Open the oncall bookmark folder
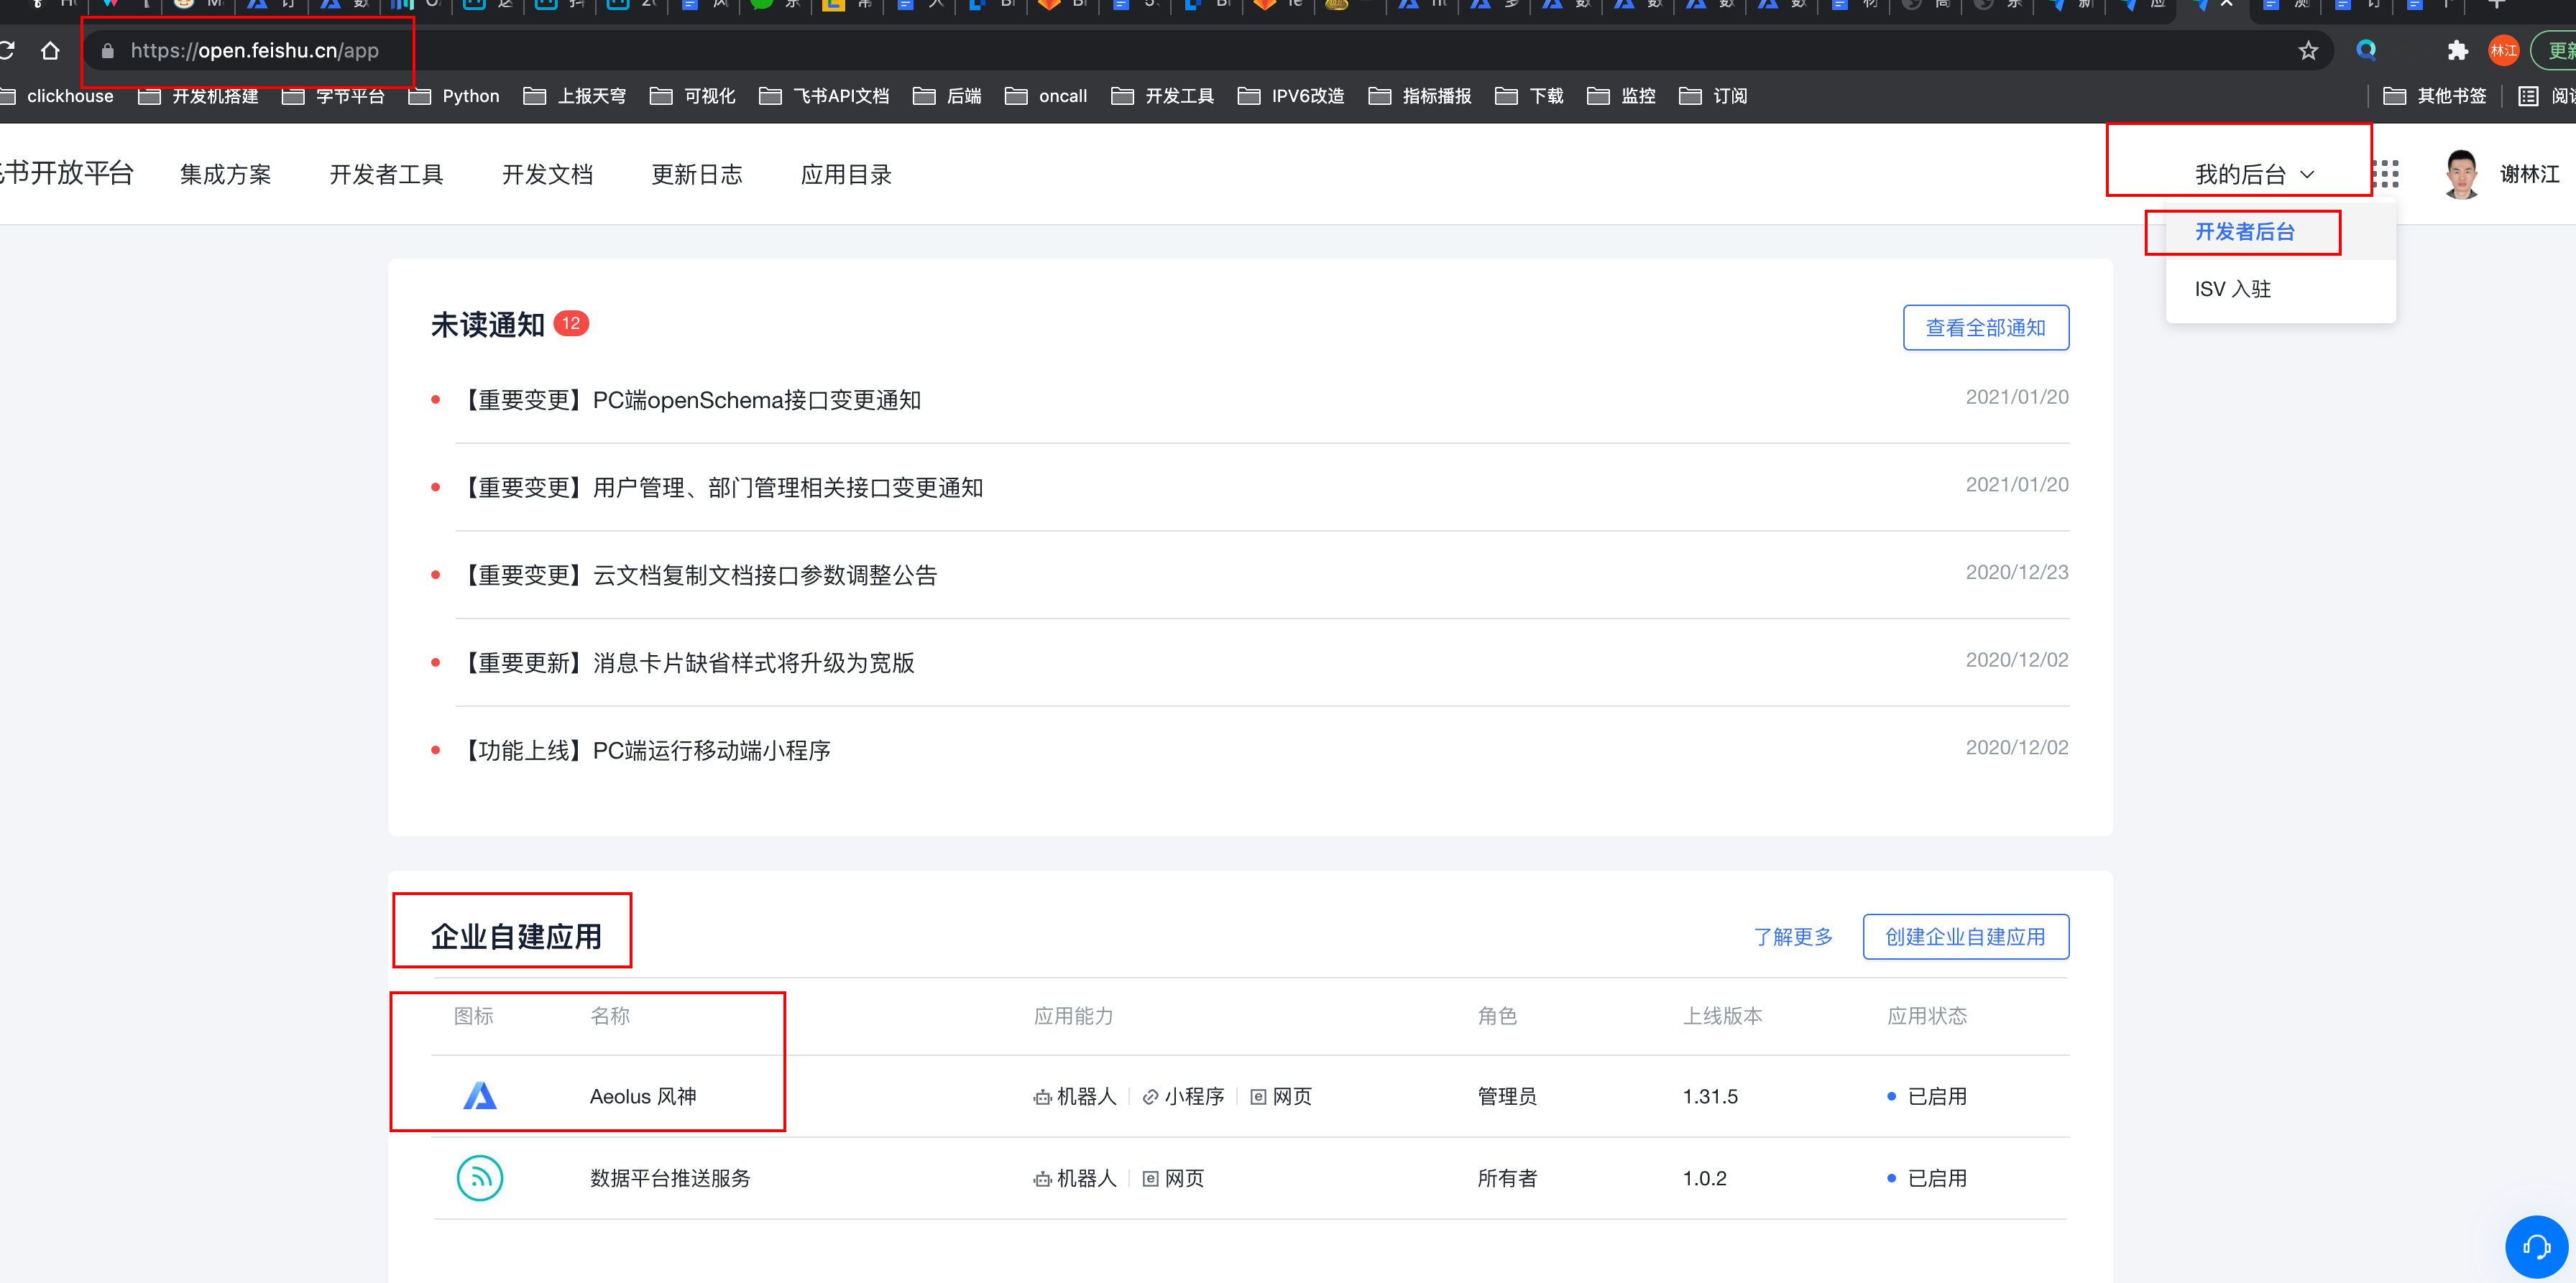 click(x=1046, y=96)
